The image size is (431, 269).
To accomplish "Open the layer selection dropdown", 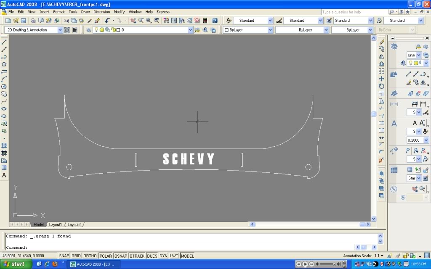I will pos(190,30).
